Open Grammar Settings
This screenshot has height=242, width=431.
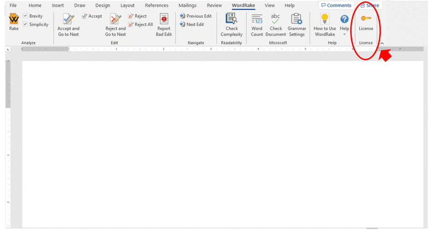[297, 25]
